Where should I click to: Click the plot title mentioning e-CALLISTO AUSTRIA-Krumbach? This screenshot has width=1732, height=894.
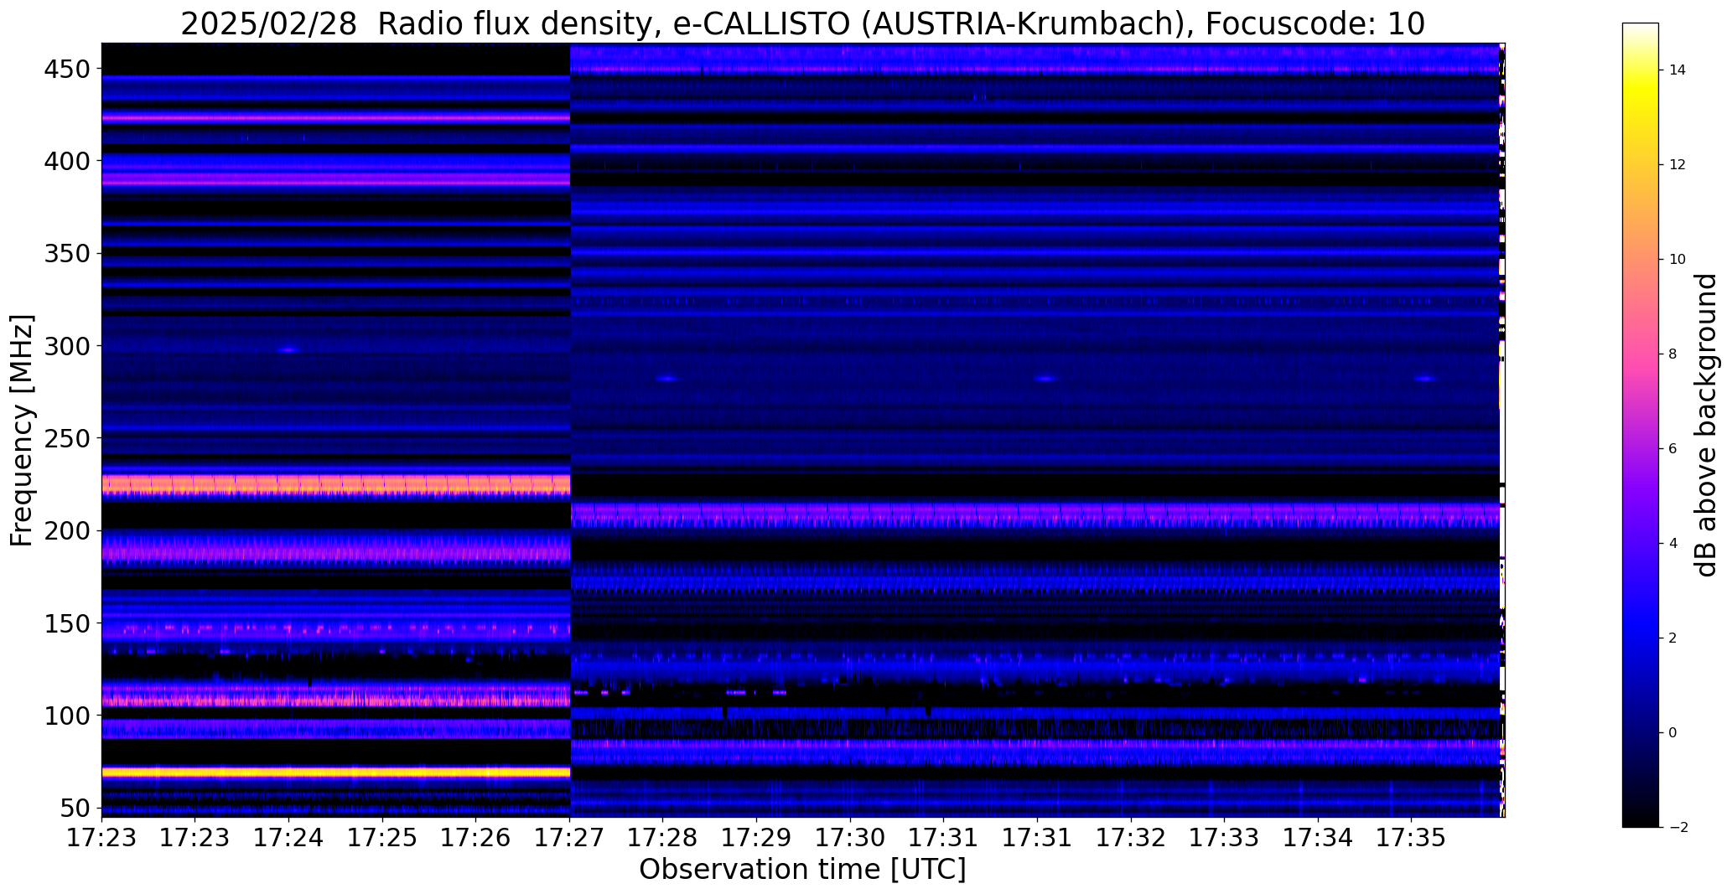pyautogui.click(x=802, y=23)
